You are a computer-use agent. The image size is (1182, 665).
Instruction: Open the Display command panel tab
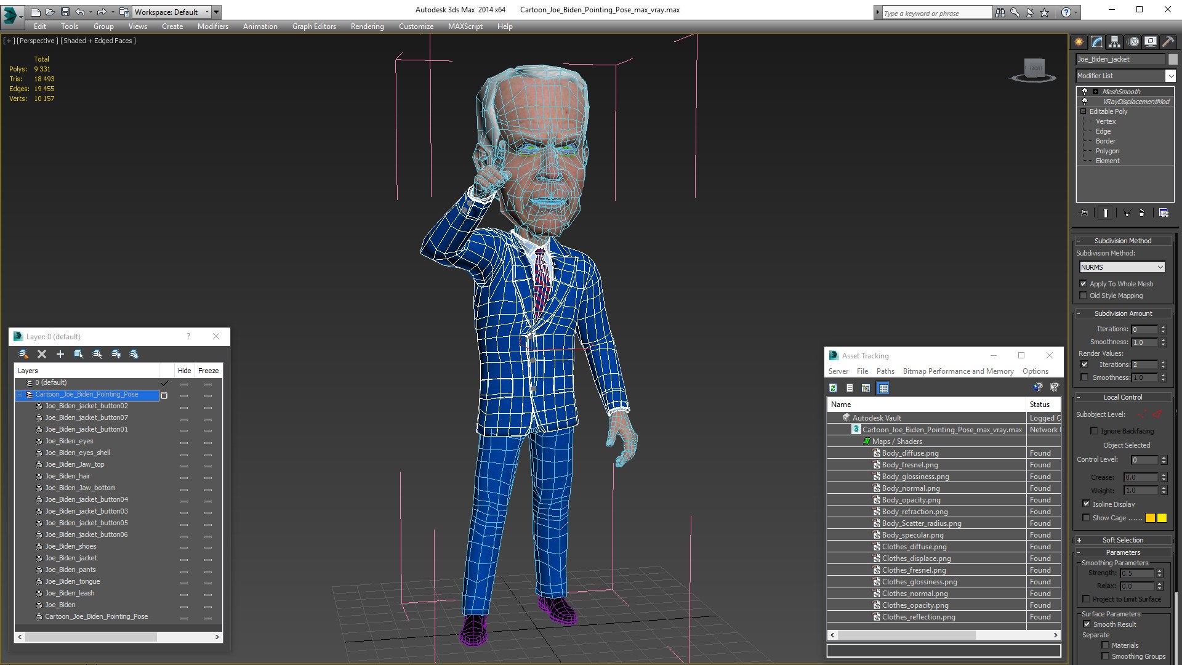tap(1150, 42)
